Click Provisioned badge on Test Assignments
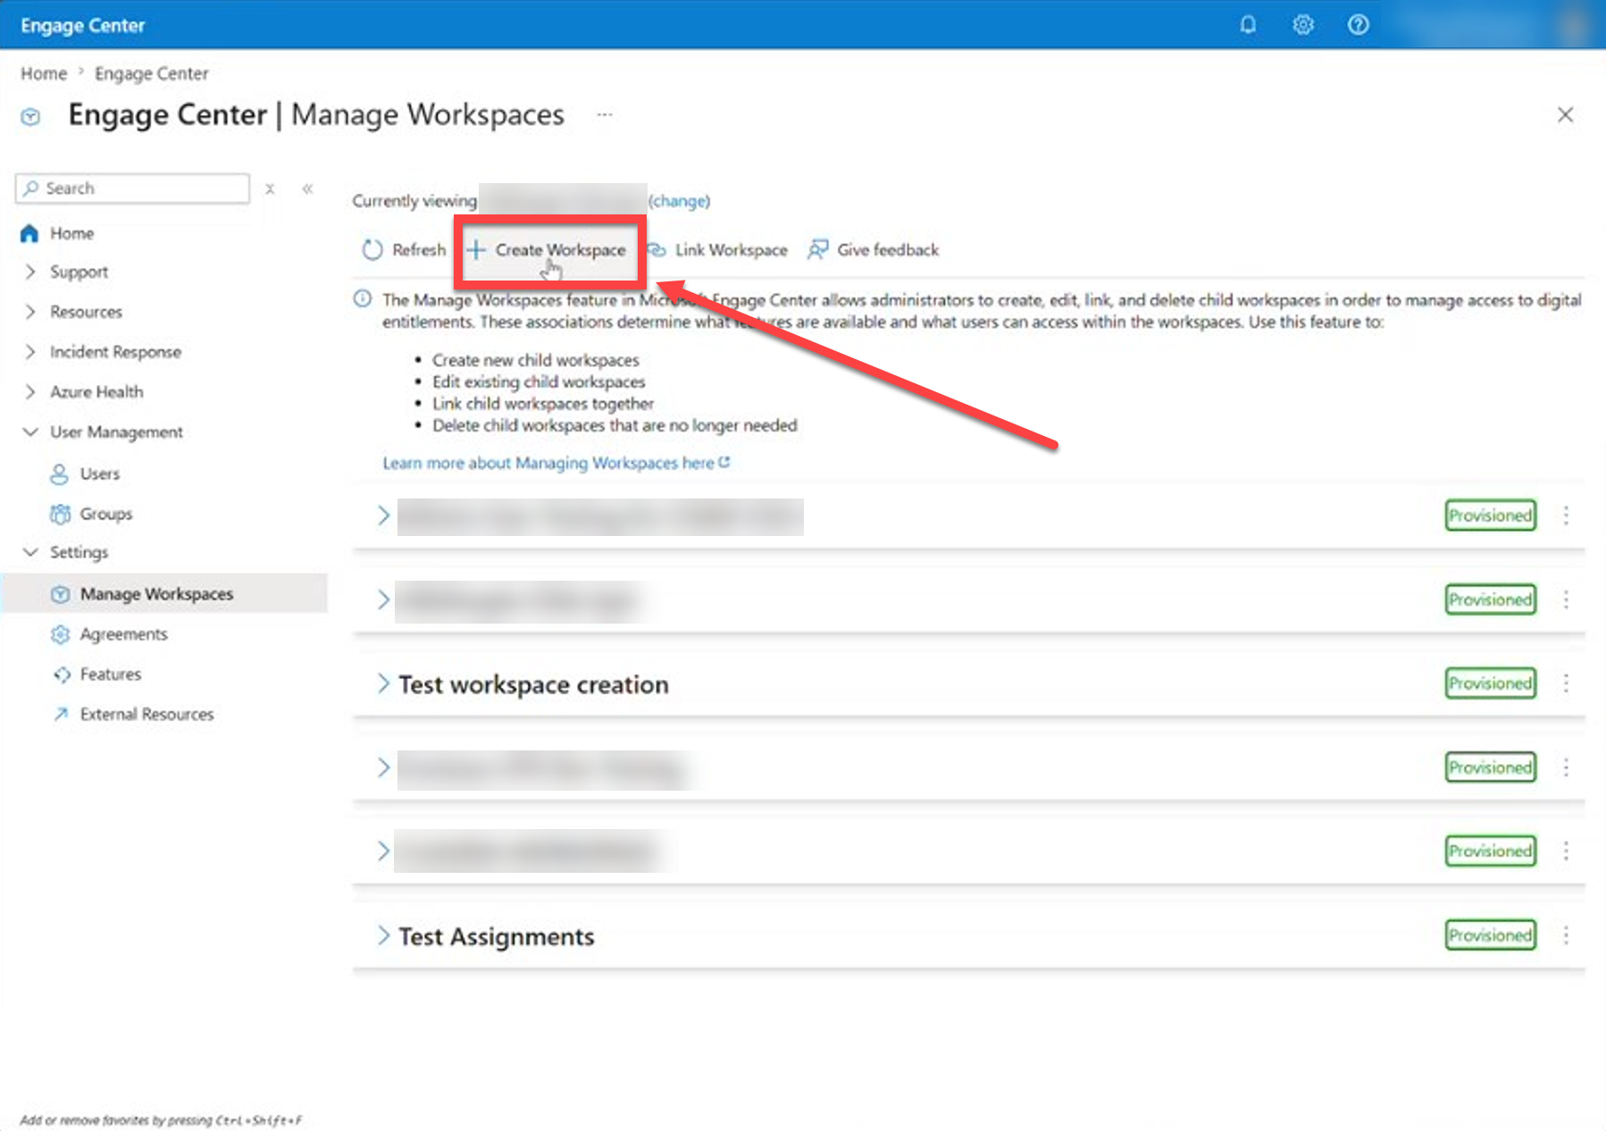 (x=1491, y=935)
